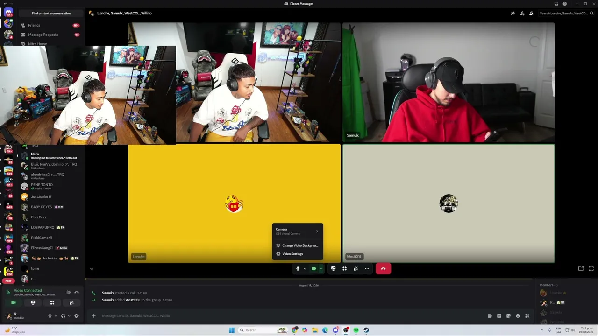The image size is (598, 336).
Task: Share screen from Video Connected panel
Action: tap(33, 302)
